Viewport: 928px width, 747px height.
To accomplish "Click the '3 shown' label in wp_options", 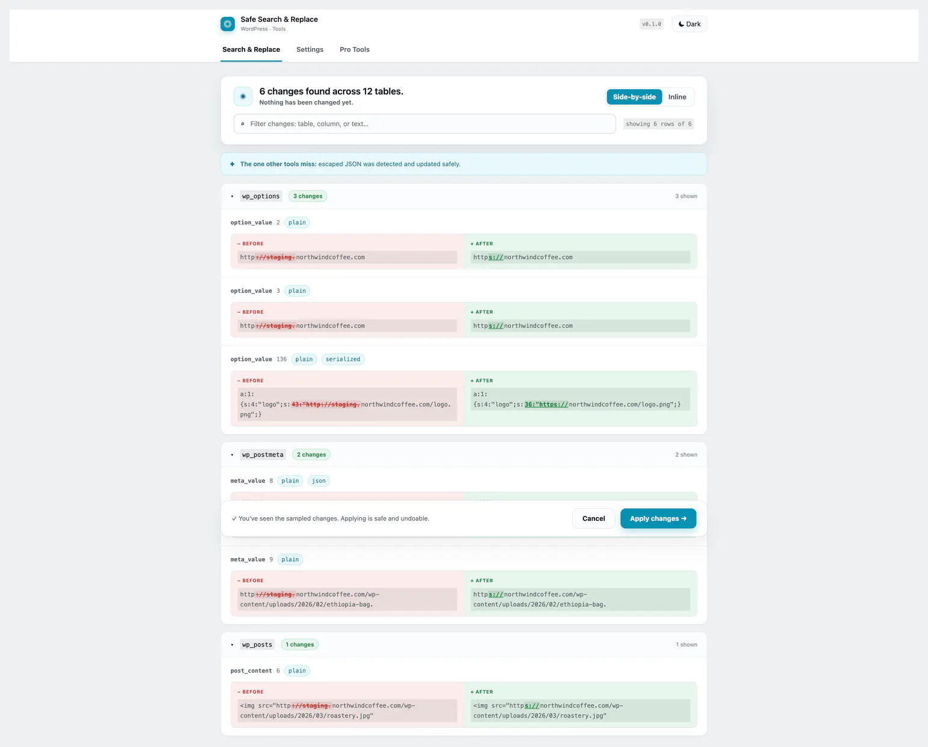I will point(686,196).
